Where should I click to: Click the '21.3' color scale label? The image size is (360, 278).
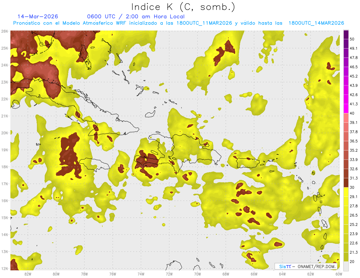pyautogui.click(x=353, y=252)
